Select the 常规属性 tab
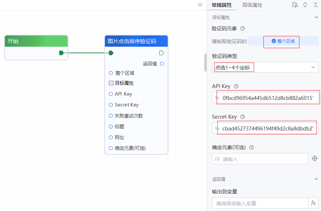 point(221,5)
